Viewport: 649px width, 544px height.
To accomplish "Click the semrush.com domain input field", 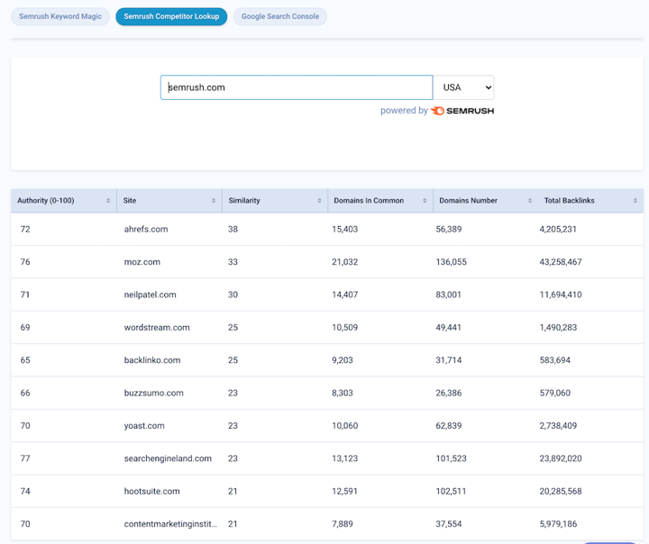I will [297, 87].
